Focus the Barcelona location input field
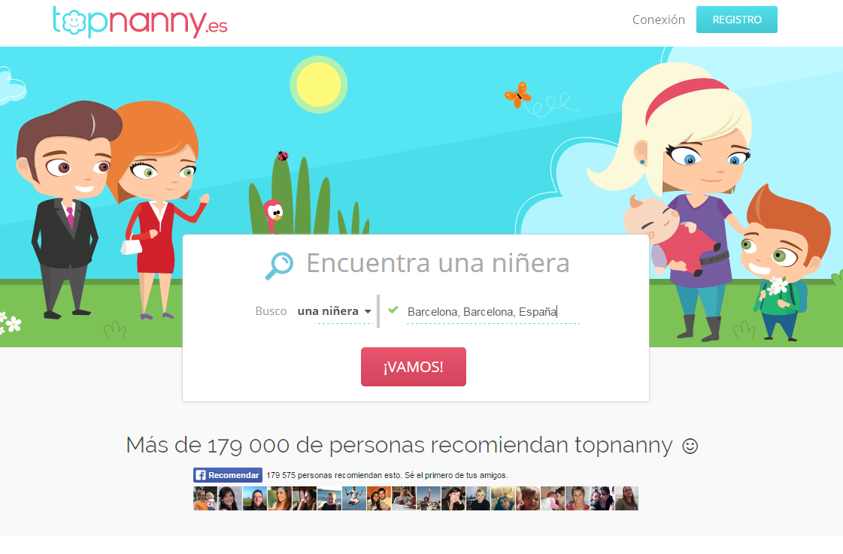Viewport: 843px width, 554px height. pyautogui.click(x=493, y=312)
